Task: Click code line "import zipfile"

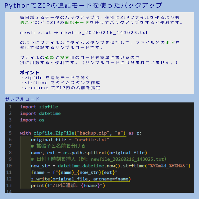Action: point(39,107)
